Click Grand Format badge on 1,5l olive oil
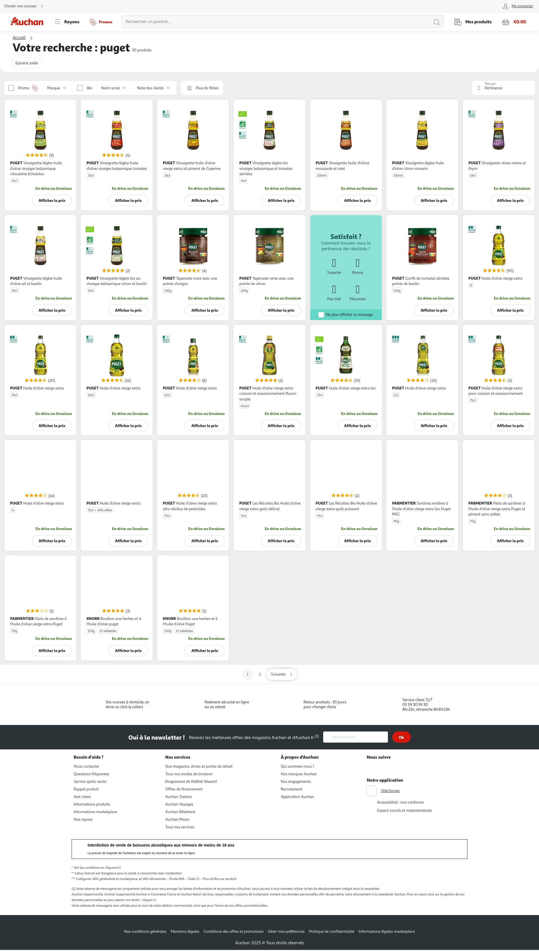The height and width of the screenshot is (951, 539). [395, 339]
